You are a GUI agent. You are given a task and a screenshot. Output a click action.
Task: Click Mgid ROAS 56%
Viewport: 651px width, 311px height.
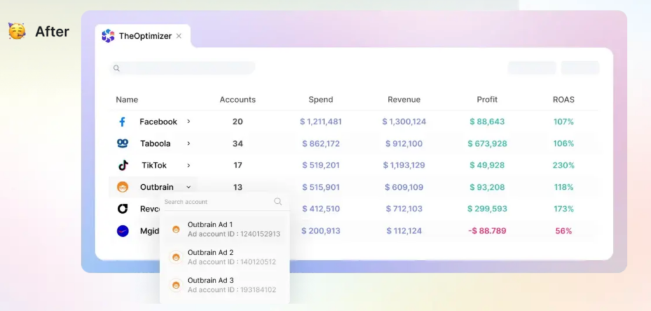(x=563, y=231)
